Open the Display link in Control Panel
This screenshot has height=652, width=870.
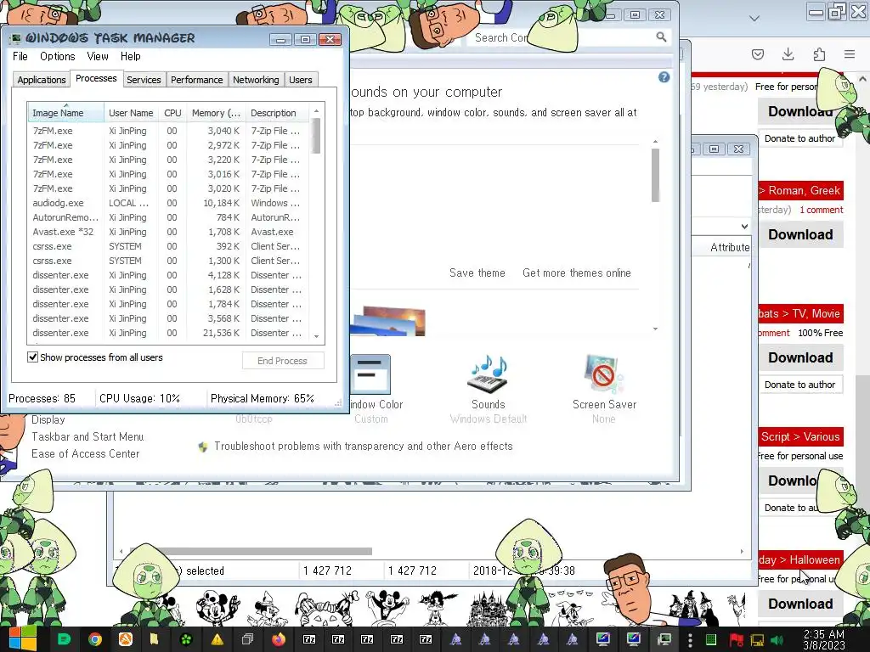click(x=48, y=419)
